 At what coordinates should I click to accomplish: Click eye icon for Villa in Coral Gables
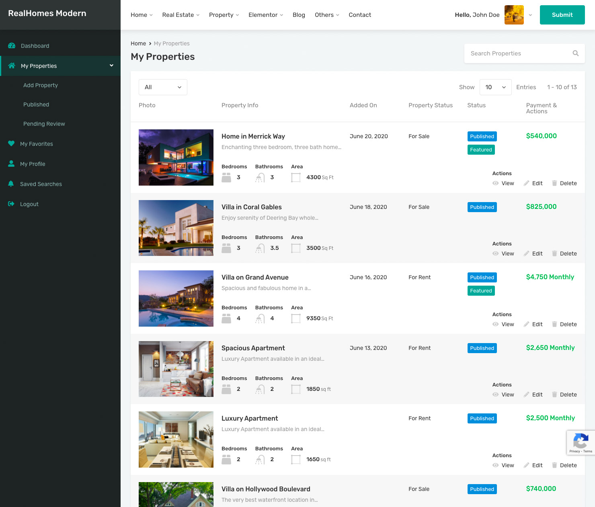496,253
